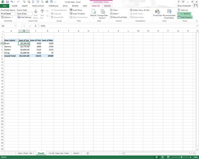Select the Move PivotTable command
The width and height of the screenshot is (199, 159).
[119, 17]
